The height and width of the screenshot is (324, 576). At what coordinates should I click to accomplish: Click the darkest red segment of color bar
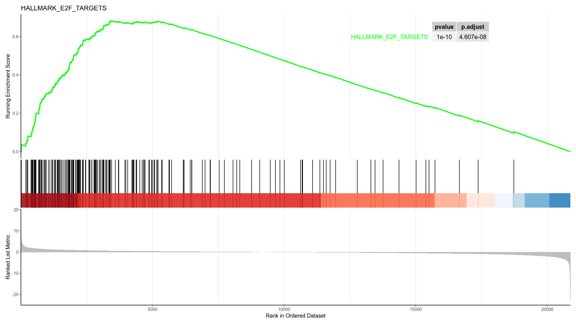(49, 200)
